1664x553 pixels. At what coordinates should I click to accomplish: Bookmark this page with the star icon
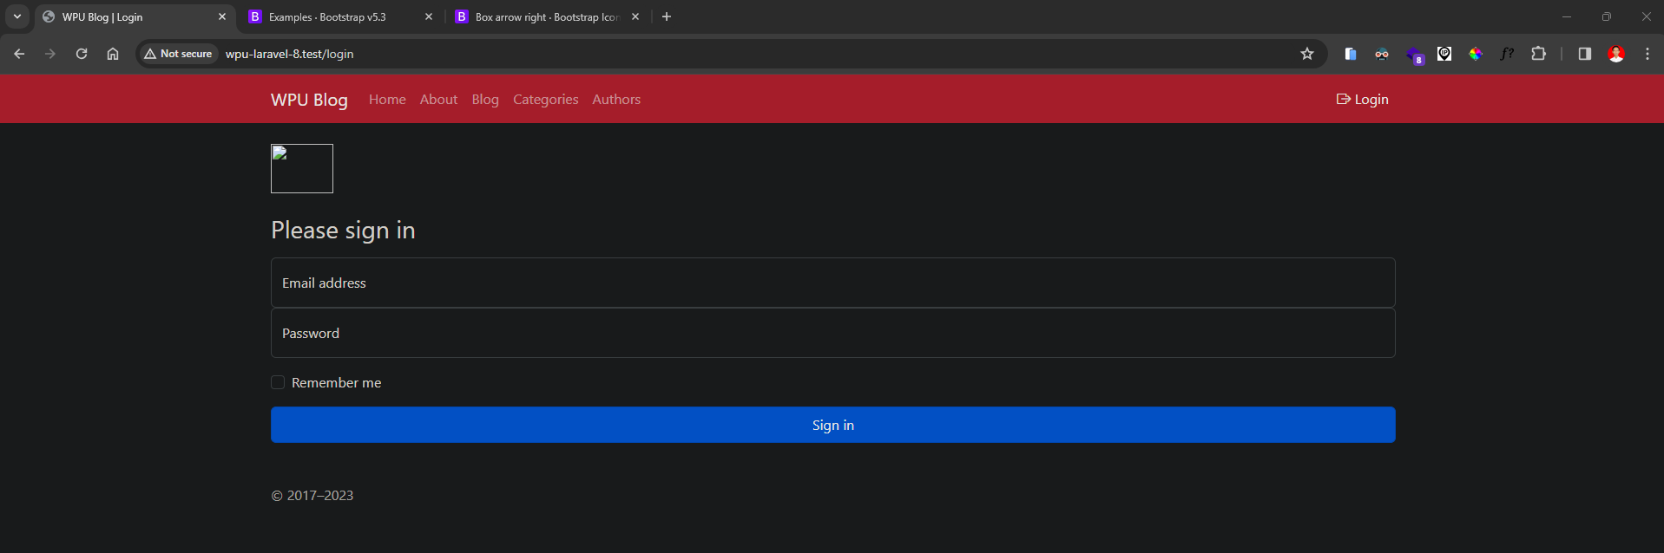1307,54
